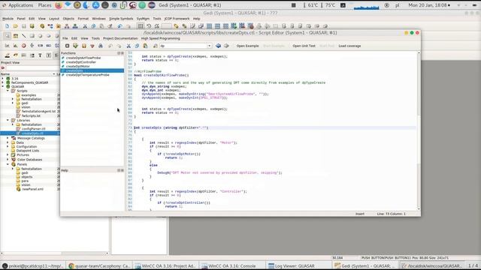
Task: Switch to WinCC OA 3.16: Console in taskbar
Action: [232, 266]
